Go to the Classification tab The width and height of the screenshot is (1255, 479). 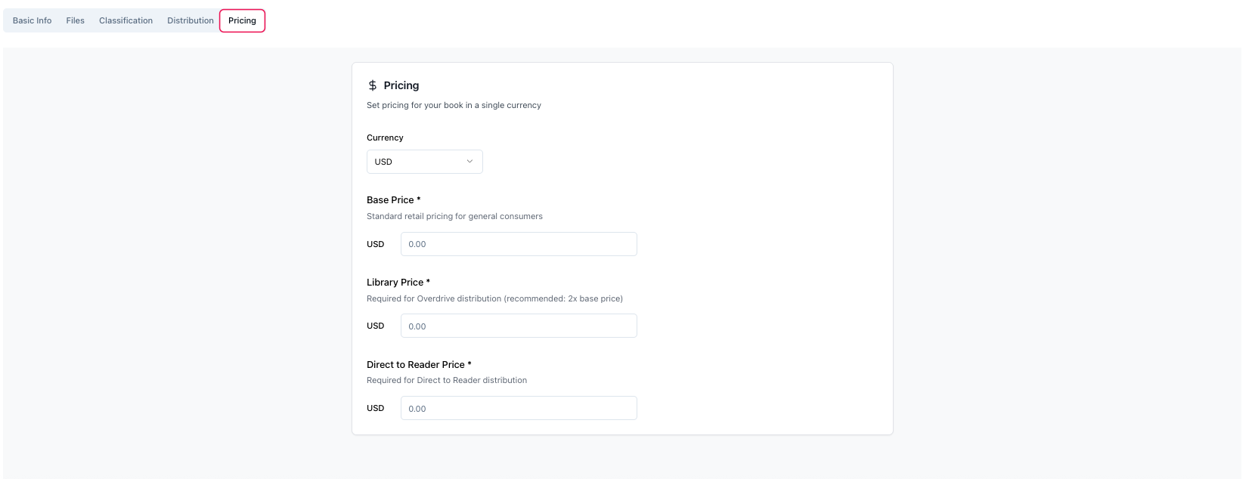click(x=125, y=20)
